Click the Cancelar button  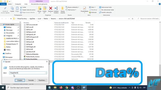click(31, 80)
